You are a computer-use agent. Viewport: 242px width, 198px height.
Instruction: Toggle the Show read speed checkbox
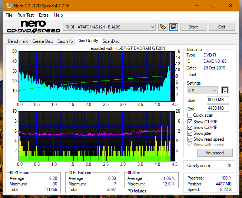pyautogui.click(x=190, y=139)
